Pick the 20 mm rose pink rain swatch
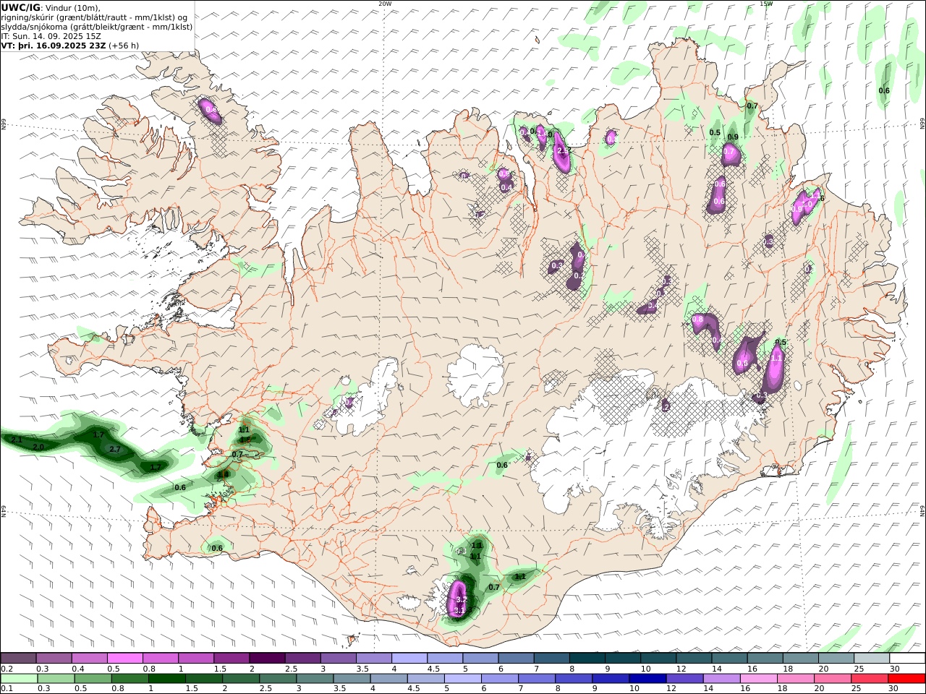The height and width of the screenshot is (694, 926). (833, 679)
